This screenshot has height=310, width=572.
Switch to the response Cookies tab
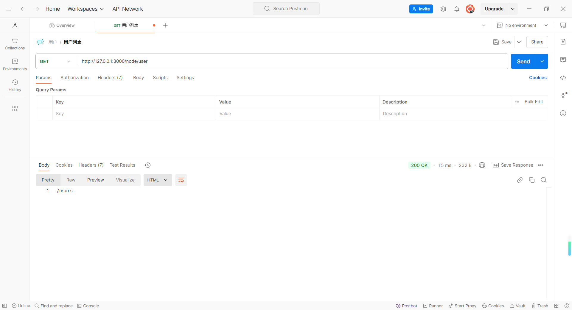[64, 165]
